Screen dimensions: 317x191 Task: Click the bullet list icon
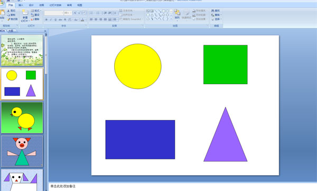[92, 13]
